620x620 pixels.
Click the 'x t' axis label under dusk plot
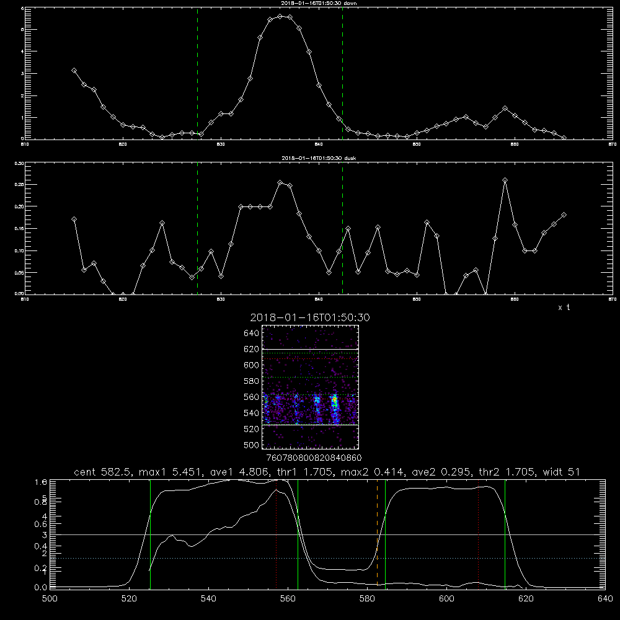(x=564, y=308)
